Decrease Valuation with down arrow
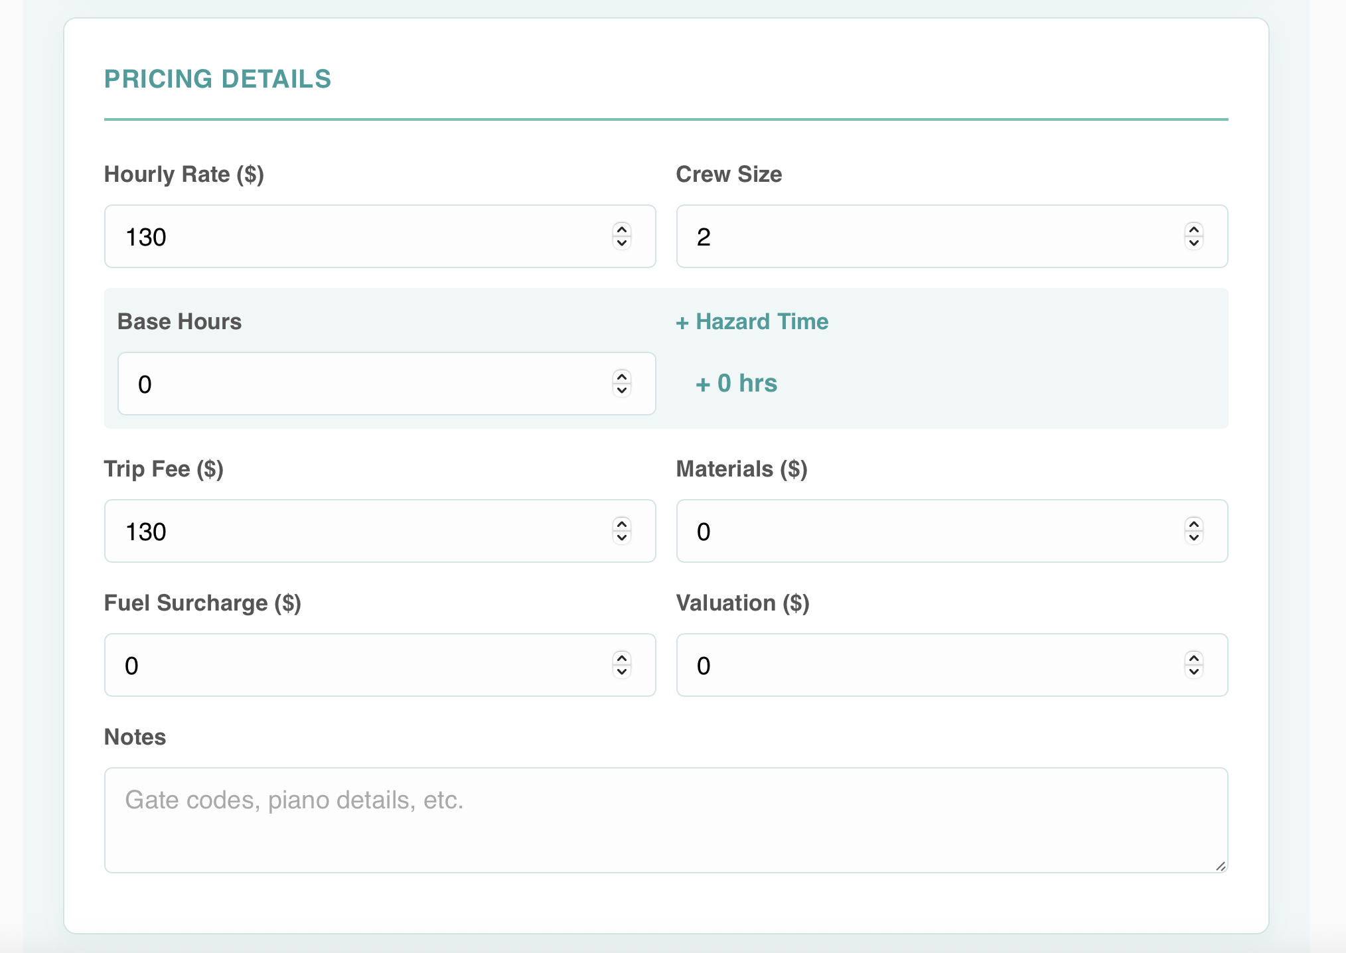Viewport: 1346px width, 953px height. pos(1193,672)
